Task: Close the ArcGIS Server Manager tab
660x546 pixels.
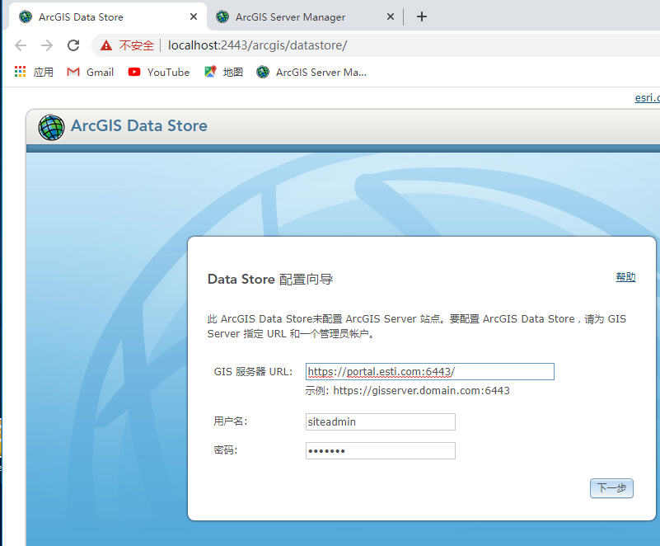Action: tap(391, 16)
